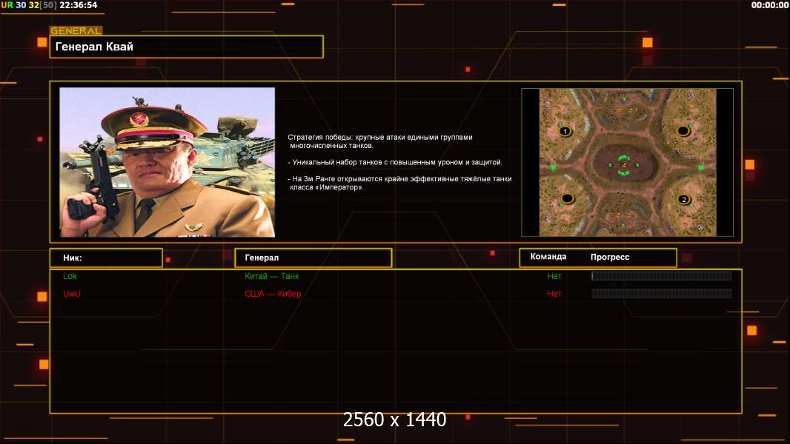
Task: Click США — Кибер faction entry
Action: (273, 294)
